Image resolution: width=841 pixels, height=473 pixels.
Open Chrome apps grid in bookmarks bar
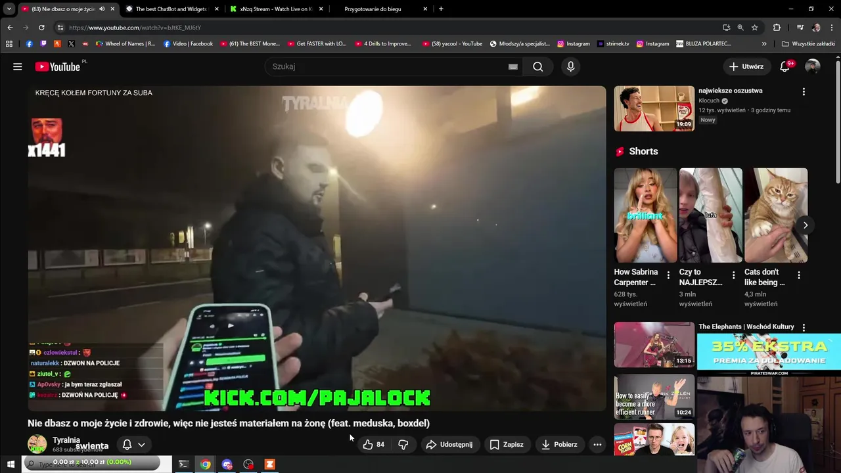9,44
